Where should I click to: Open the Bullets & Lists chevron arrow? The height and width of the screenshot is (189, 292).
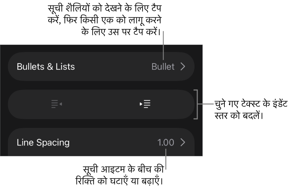click(183, 66)
